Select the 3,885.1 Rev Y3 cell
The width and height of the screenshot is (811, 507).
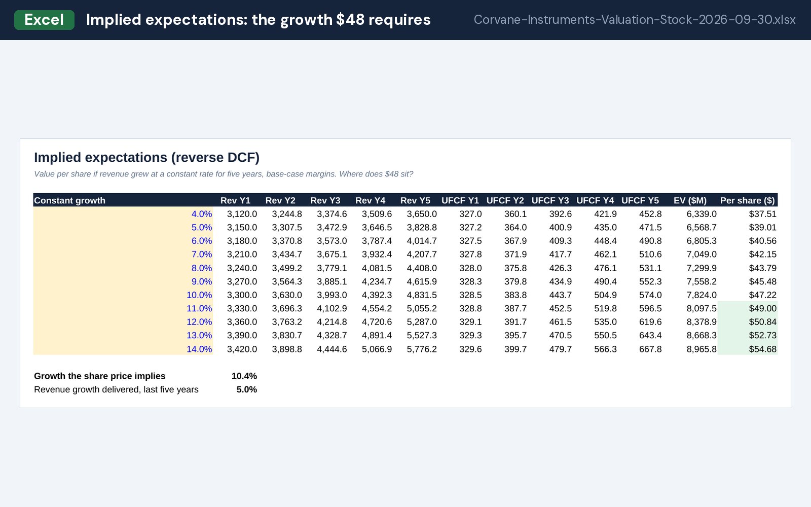pos(332,281)
